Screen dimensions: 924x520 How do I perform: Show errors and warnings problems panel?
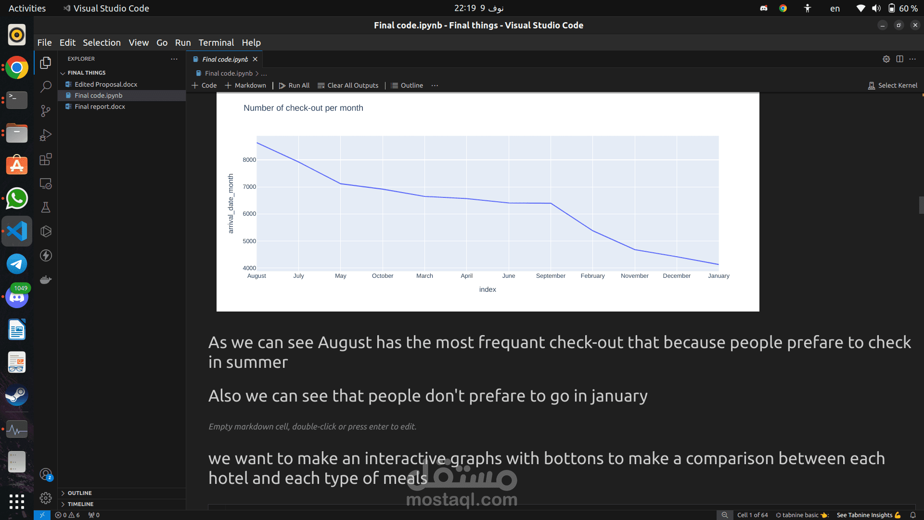coord(67,515)
